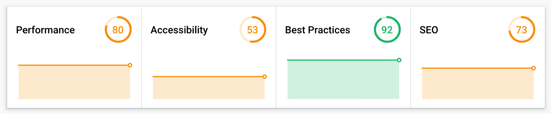Click the orange SEO history chart area
The image size is (551, 114).
(x=478, y=84)
